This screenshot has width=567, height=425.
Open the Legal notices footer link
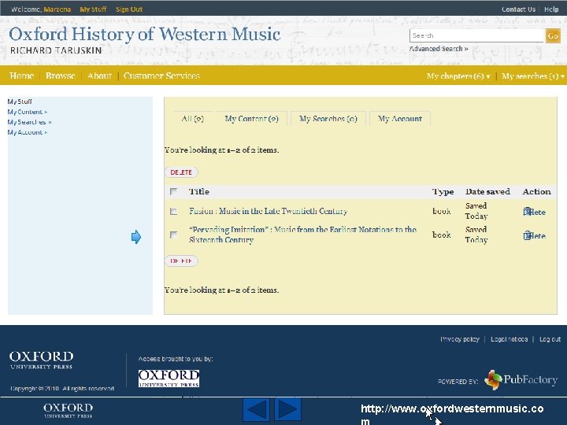(509, 339)
